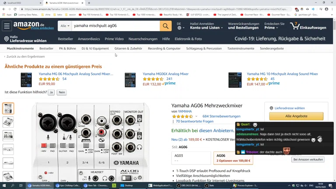
Task: Answer Ja to helpful function question
Action: [51, 92]
